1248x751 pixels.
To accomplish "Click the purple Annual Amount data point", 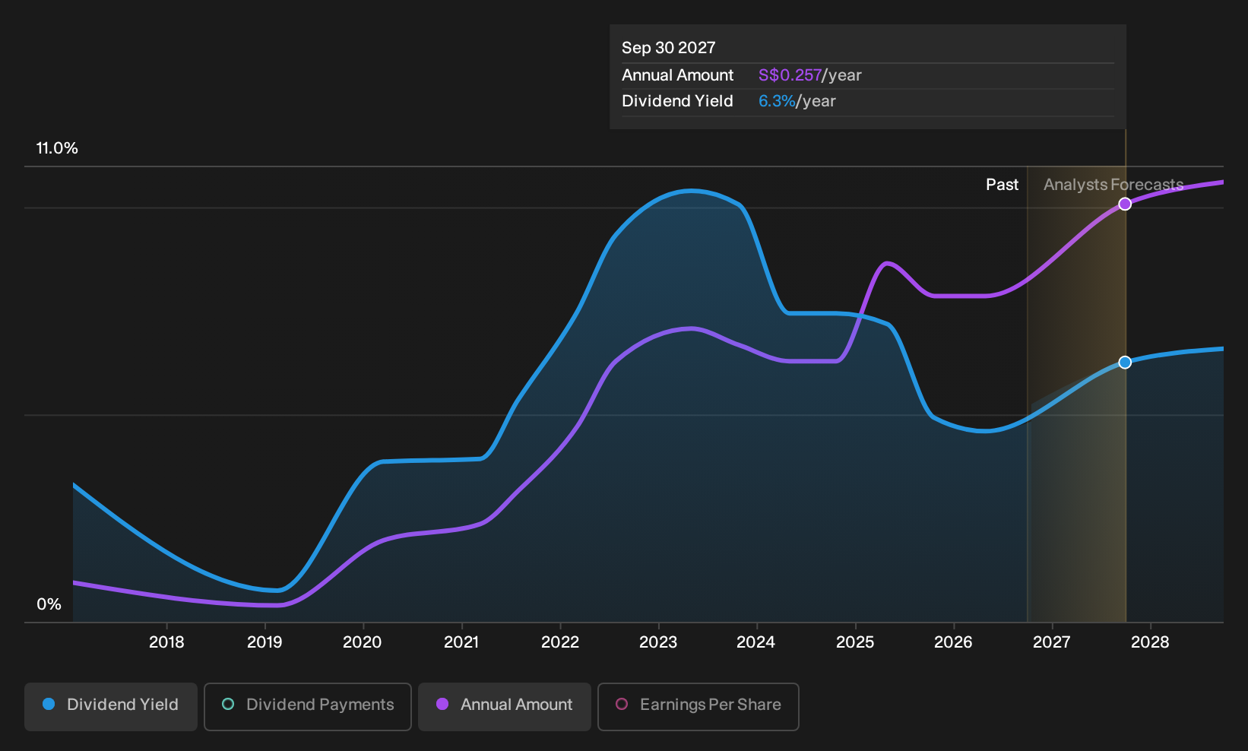I will click(1125, 204).
